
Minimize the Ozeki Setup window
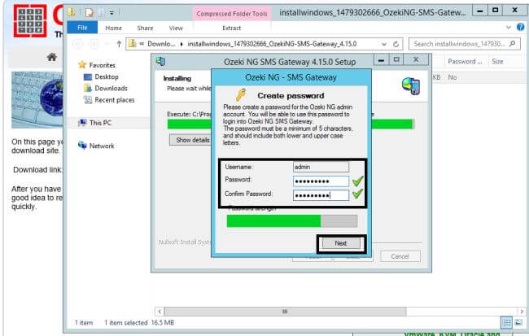pyautogui.click(x=381, y=60)
